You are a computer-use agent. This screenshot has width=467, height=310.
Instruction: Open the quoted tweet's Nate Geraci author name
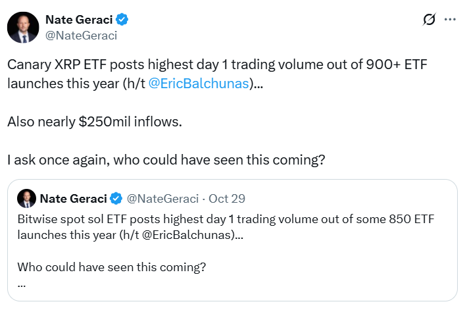point(73,198)
